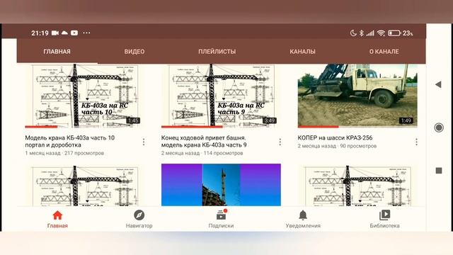Tap the Bluetooth status icon

[362, 33]
